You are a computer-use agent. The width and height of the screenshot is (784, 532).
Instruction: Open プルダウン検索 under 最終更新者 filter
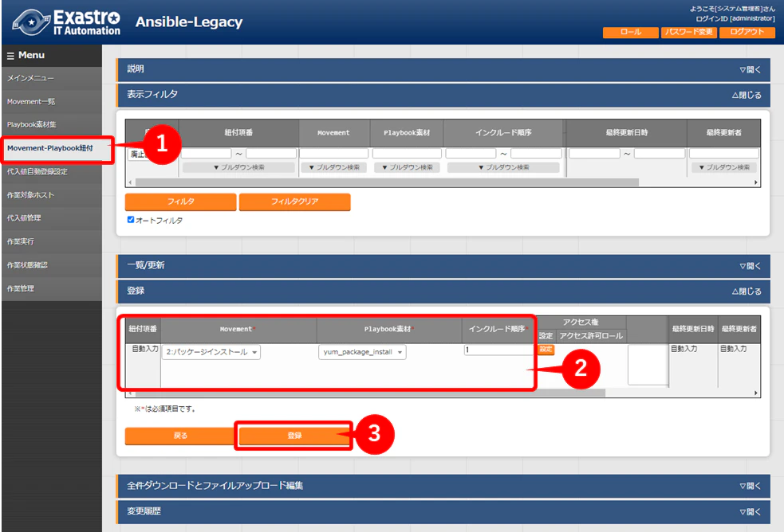[x=724, y=167]
